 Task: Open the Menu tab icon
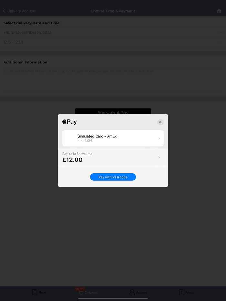[35, 292]
